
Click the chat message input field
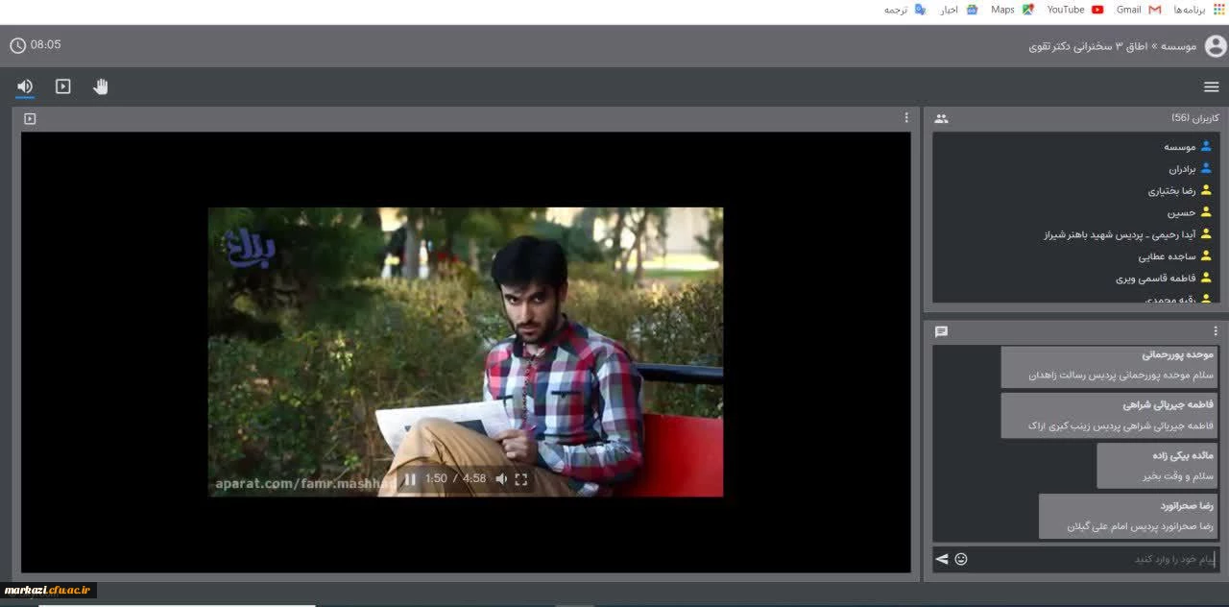[x=1095, y=559]
